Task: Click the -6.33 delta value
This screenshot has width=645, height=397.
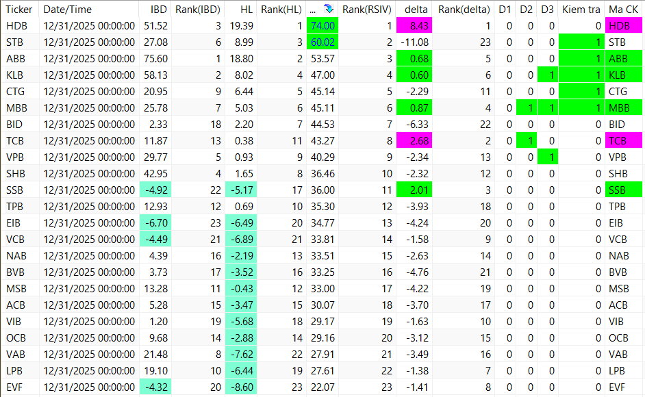Action: tap(417, 125)
